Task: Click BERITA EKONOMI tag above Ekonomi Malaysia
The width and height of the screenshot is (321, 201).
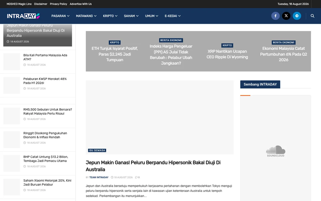Action: pyautogui.click(x=284, y=43)
